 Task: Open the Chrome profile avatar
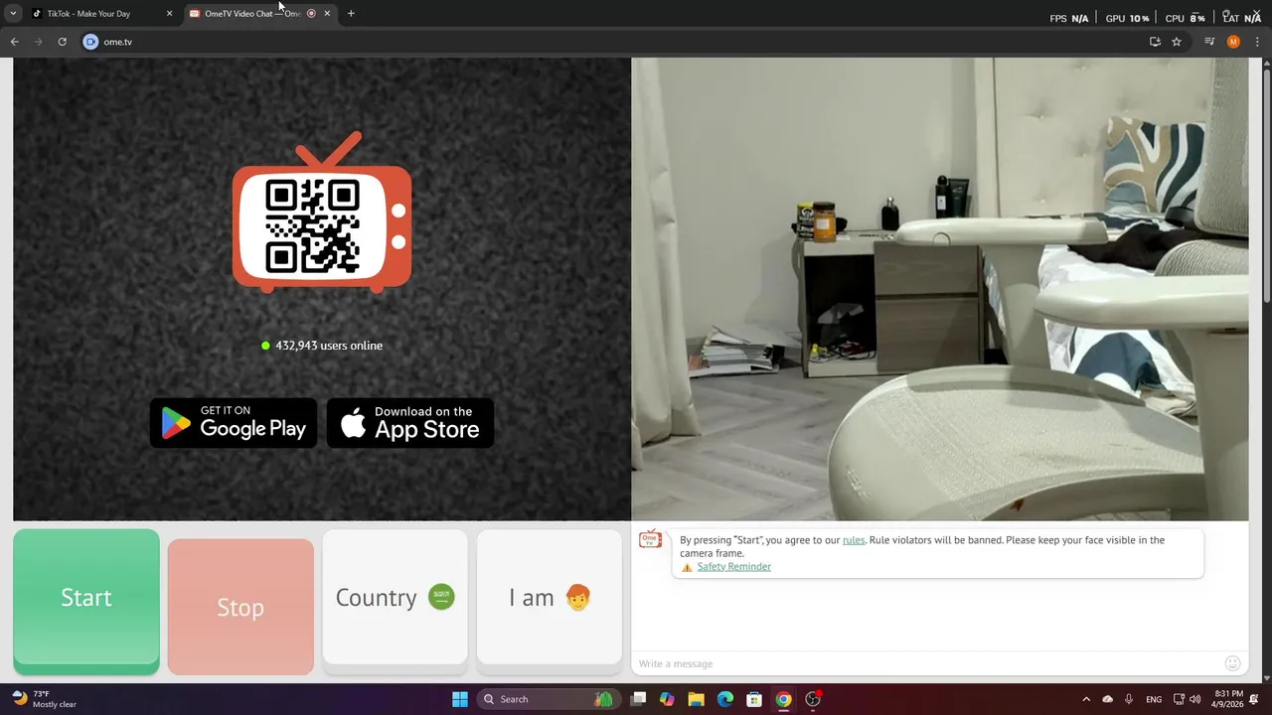pos(1233,42)
